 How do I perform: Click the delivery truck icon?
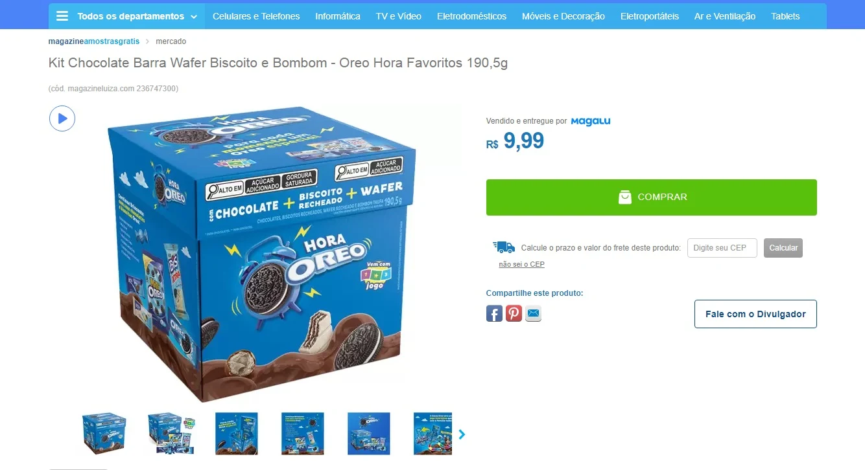point(504,247)
